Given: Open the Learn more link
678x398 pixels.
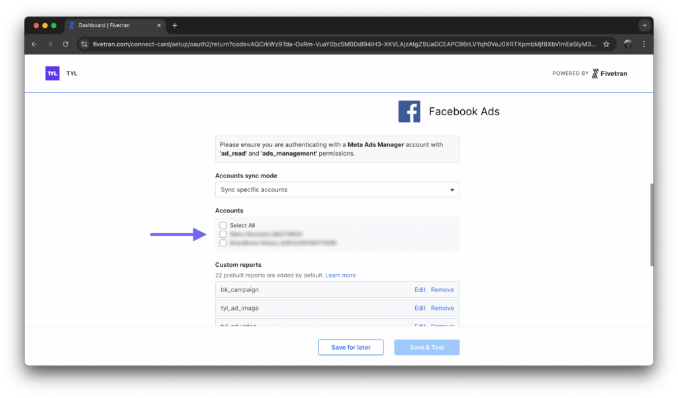Looking at the screenshot, I should [340, 275].
